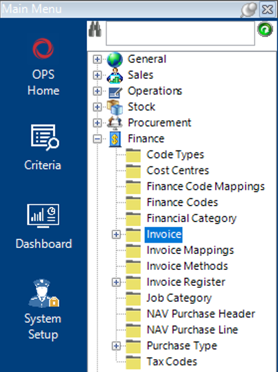This screenshot has height=372, width=278.
Task: Click the Invoice Register folder icon
Action: [x=133, y=282]
